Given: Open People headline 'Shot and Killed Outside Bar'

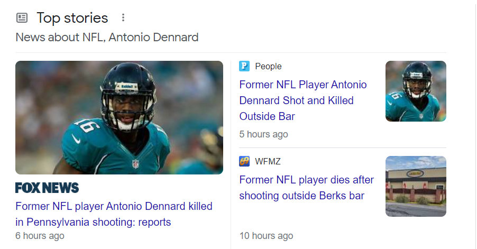Looking at the screenshot, I should coord(302,100).
